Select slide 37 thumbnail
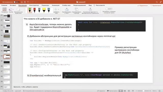The height and width of the screenshot is (92, 163). point(7,72)
